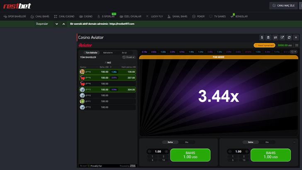Click the Önceki el previous round button
This screenshot has height=170, width=302.
129,57
